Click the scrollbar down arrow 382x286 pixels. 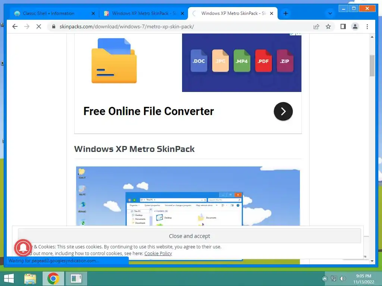372,261
